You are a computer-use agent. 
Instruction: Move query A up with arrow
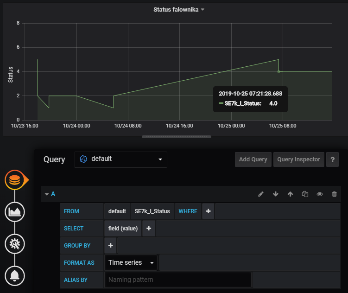point(290,194)
